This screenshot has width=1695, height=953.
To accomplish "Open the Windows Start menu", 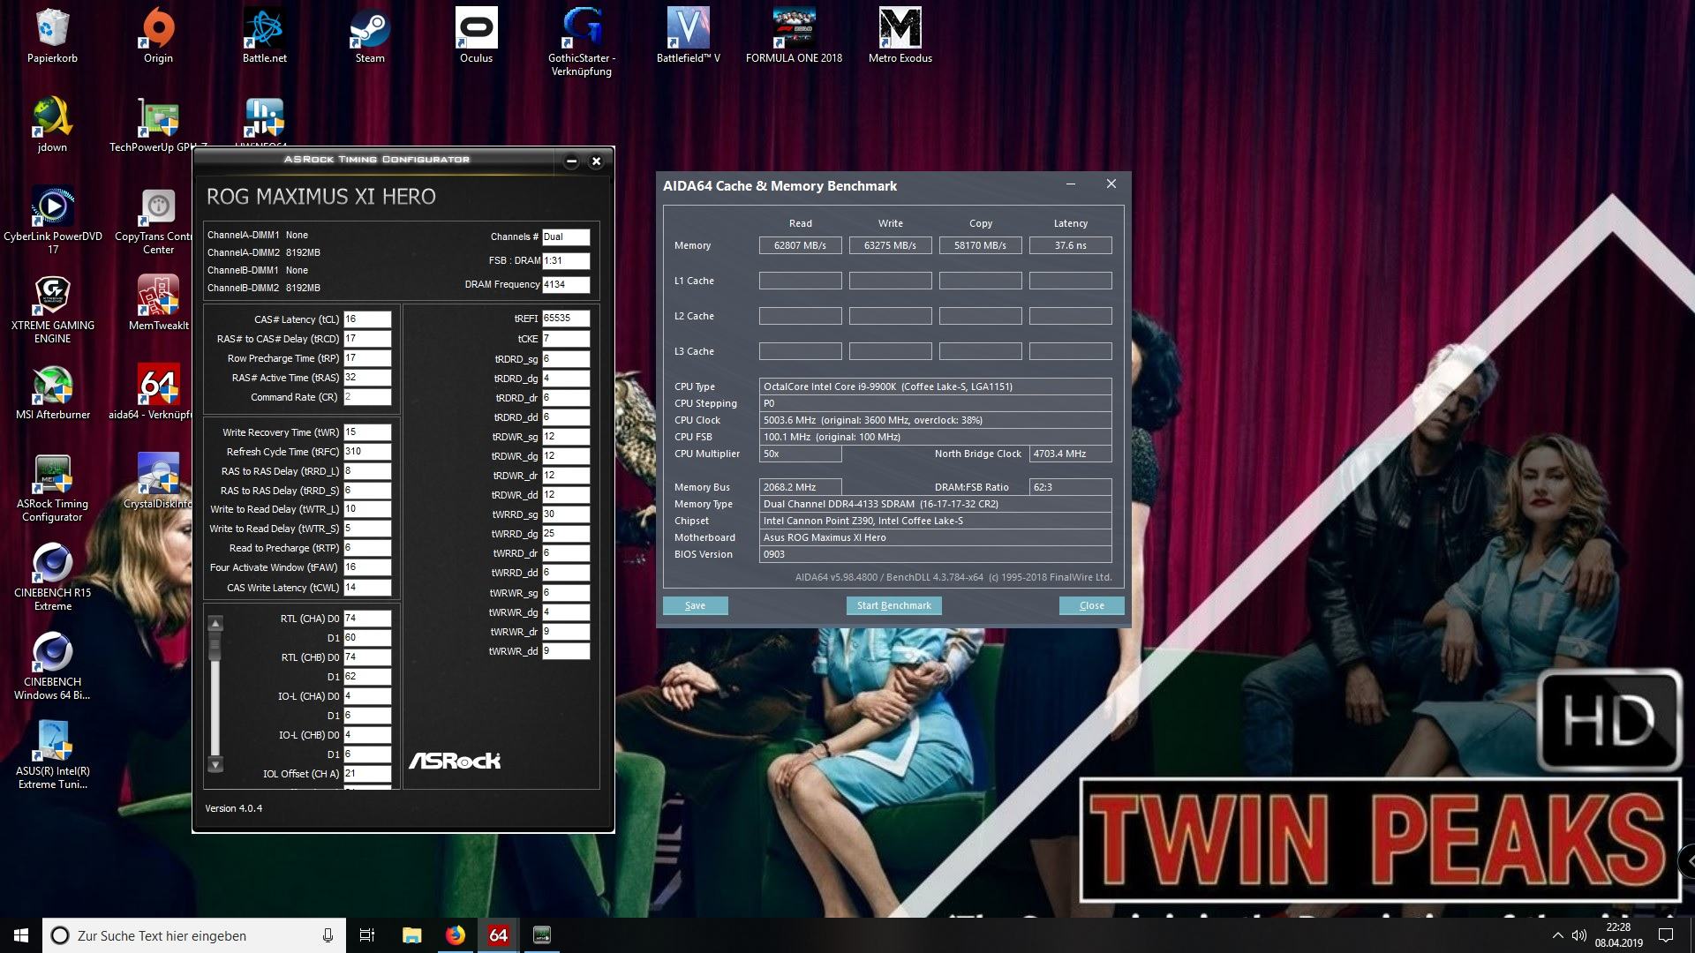I will pyautogui.click(x=21, y=935).
